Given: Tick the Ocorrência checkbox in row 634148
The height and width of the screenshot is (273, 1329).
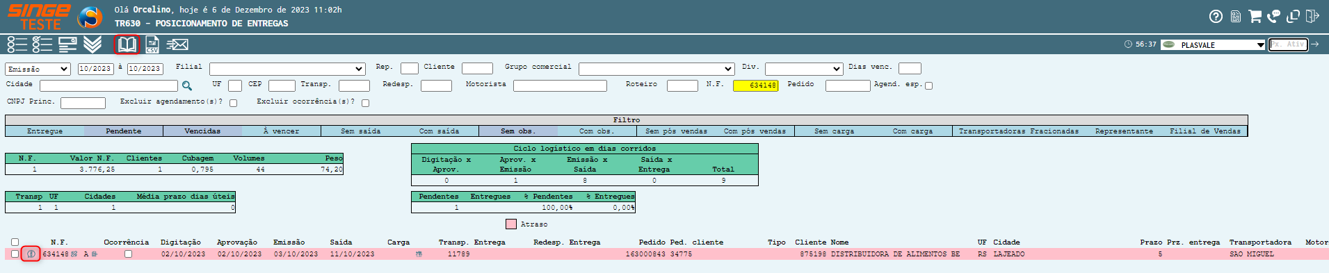Looking at the screenshot, I should [x=128, y=254].
